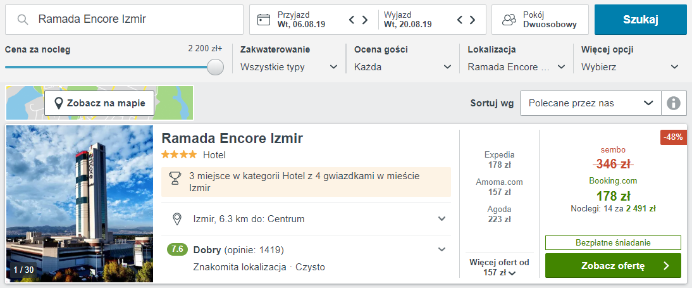
Task: Click the sort info icon
Action: point(674,103)
